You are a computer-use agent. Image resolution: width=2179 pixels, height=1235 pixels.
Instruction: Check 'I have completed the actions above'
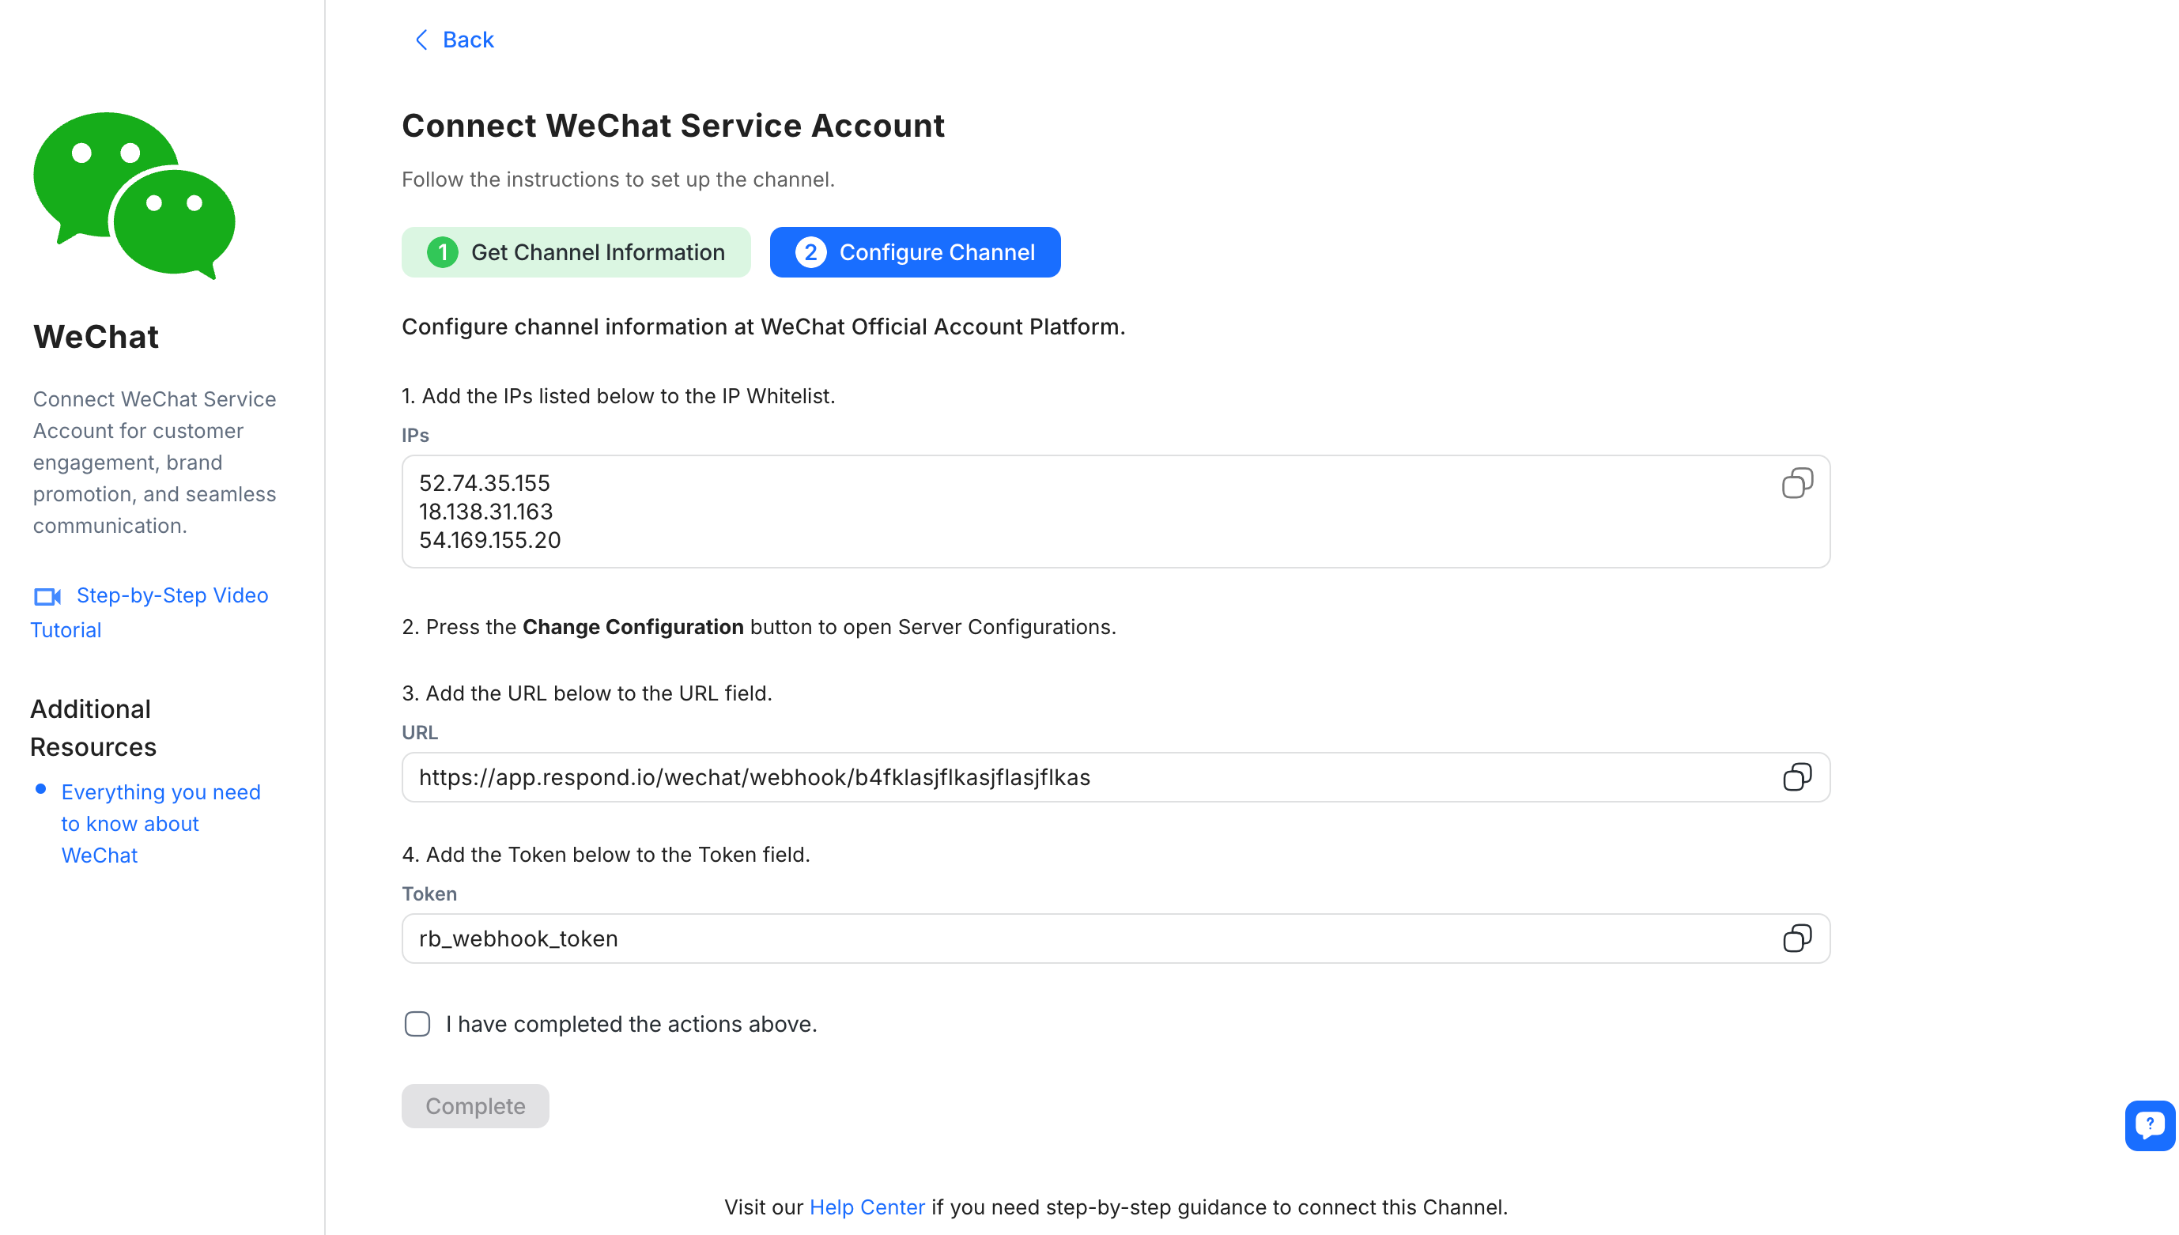click(417, 1024)
